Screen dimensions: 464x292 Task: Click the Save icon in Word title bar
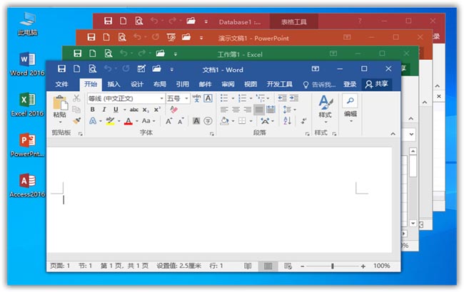coord(61,69)
